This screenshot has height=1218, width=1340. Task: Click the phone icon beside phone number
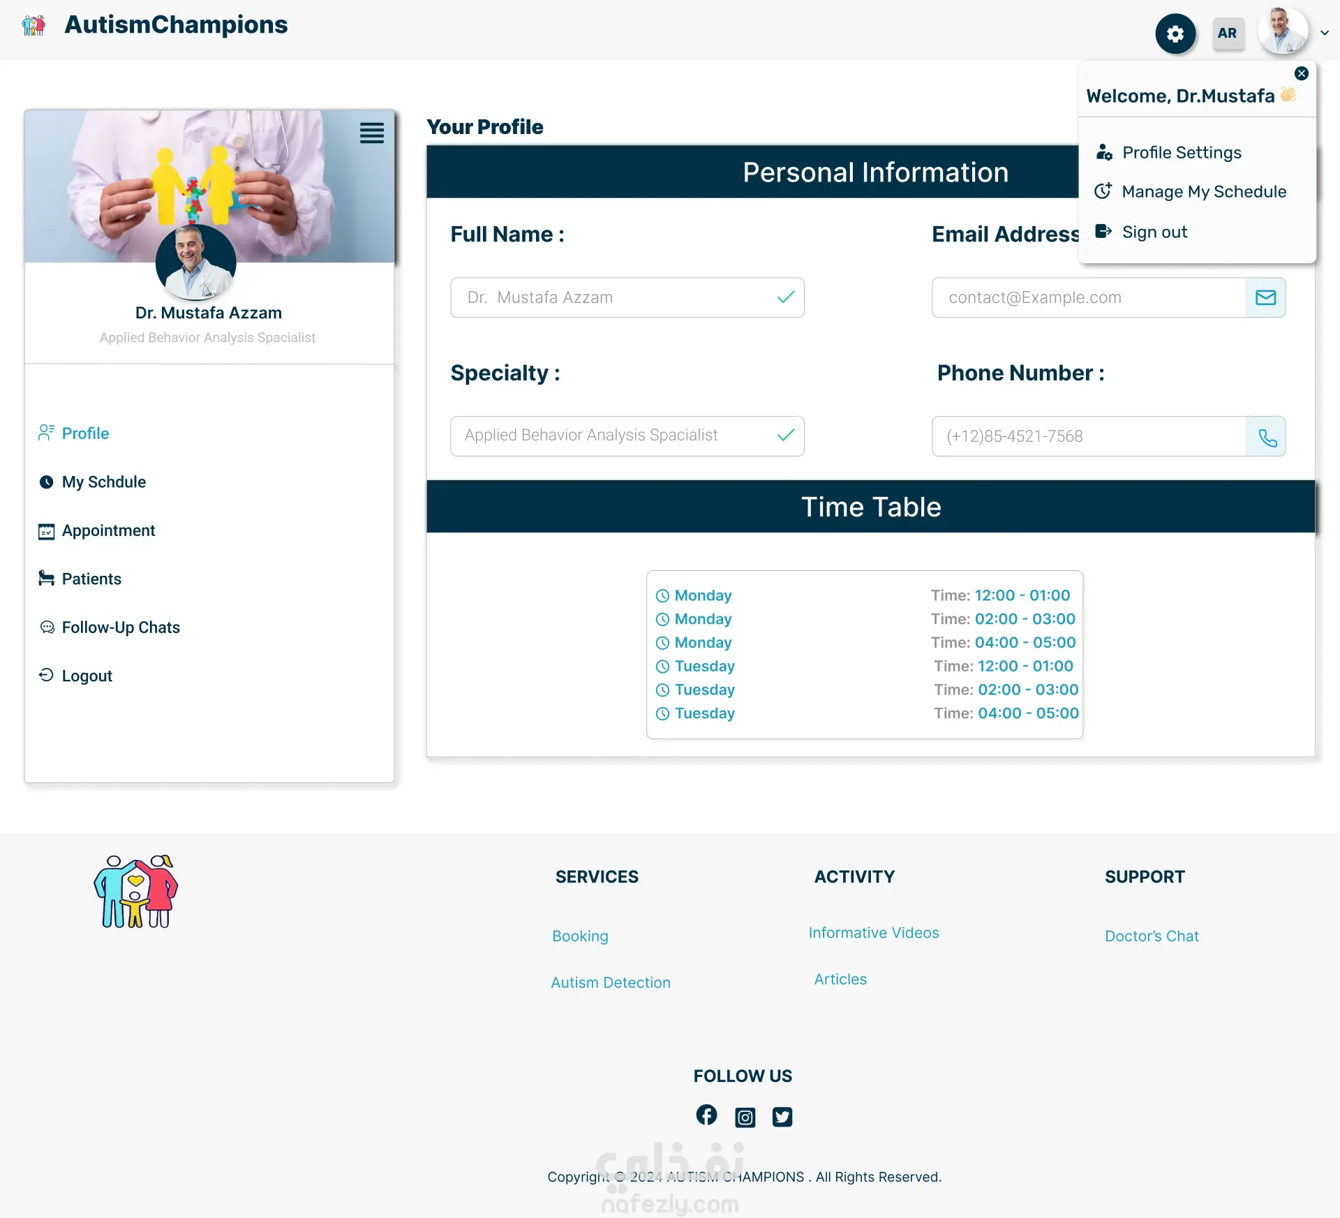coord(1265,436)
